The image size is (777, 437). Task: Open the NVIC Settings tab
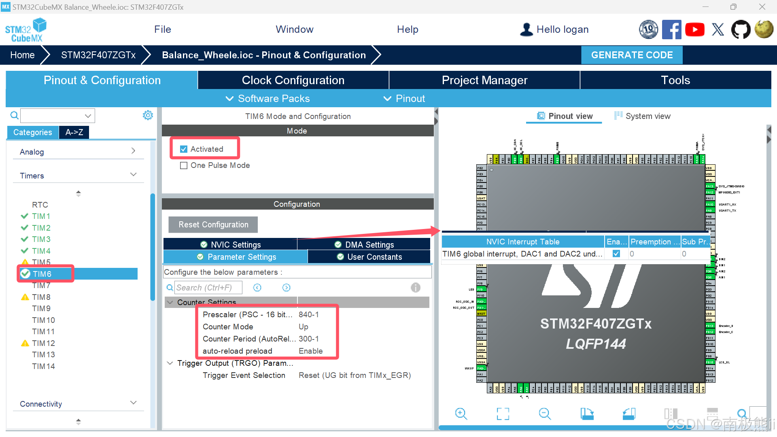tap(230, 244)
